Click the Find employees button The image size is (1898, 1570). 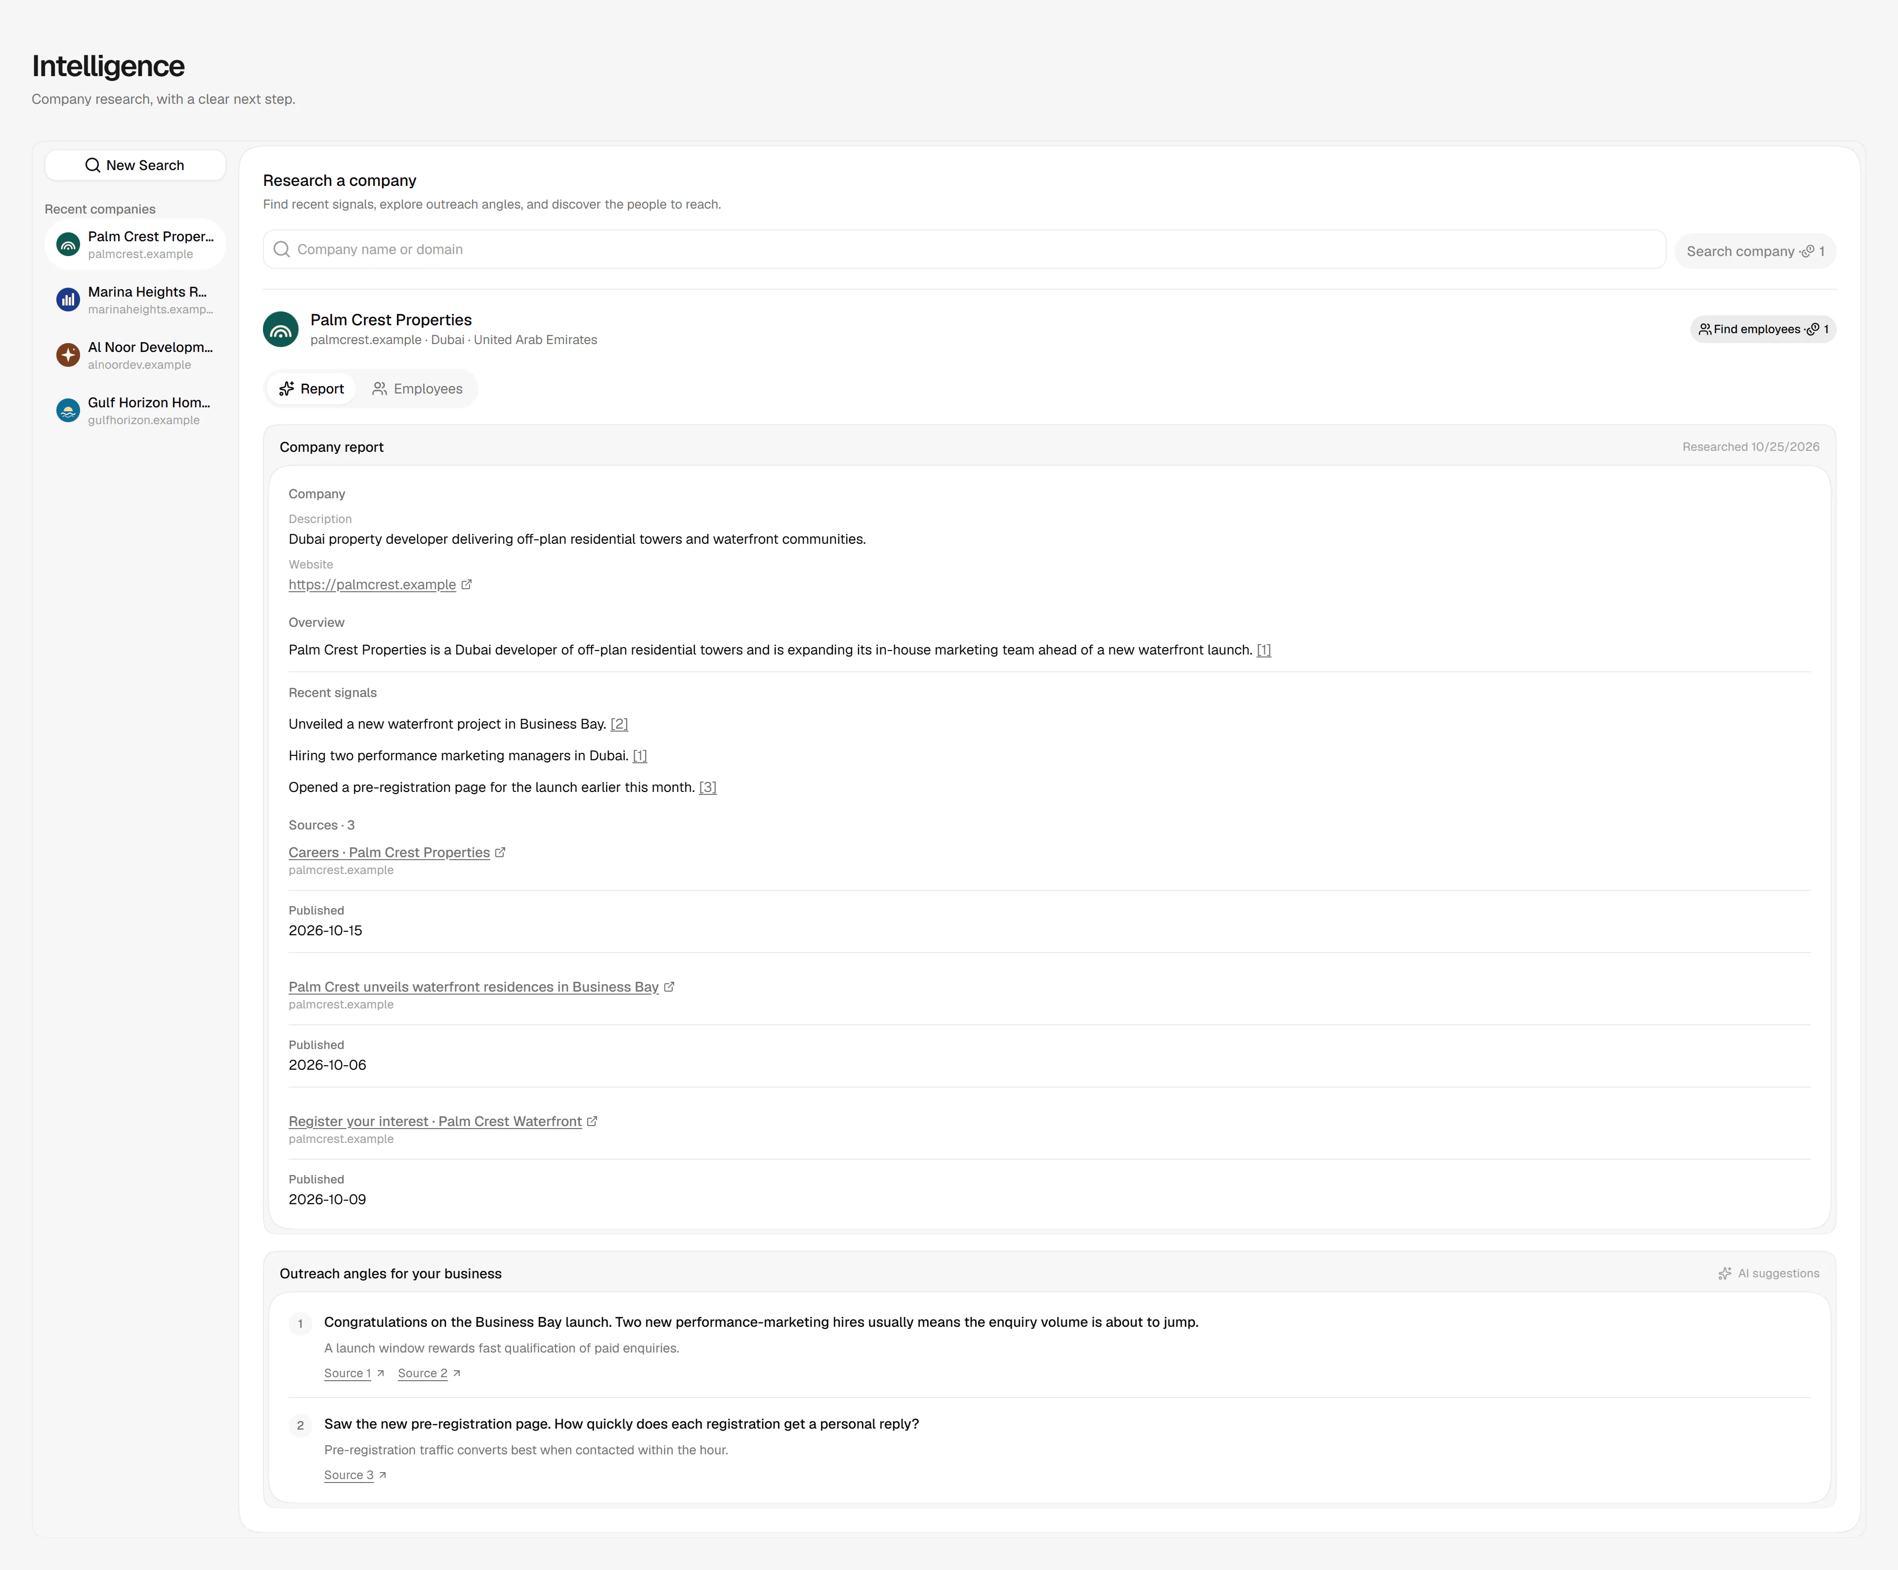click(1763, 329)
